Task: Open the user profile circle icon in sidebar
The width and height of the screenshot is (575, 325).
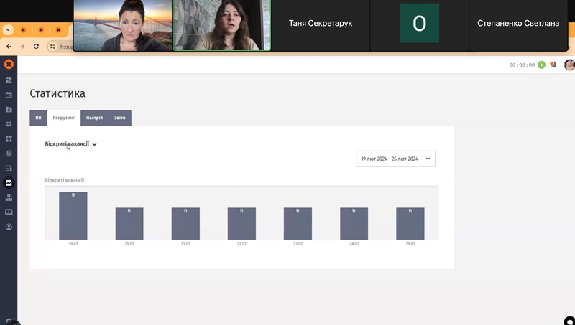Action: tap(9, 227)
